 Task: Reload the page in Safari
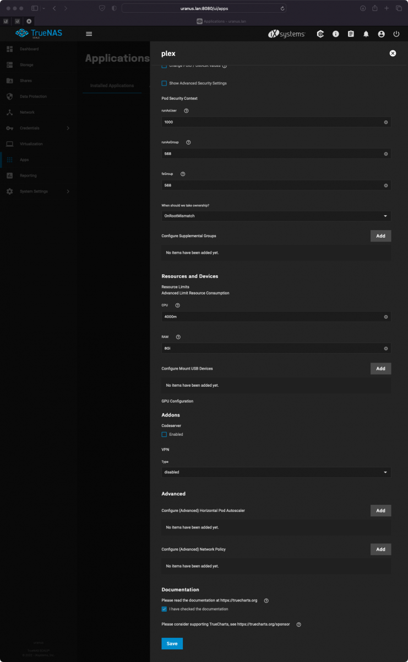pyautogui.click(x=282, y=8)
